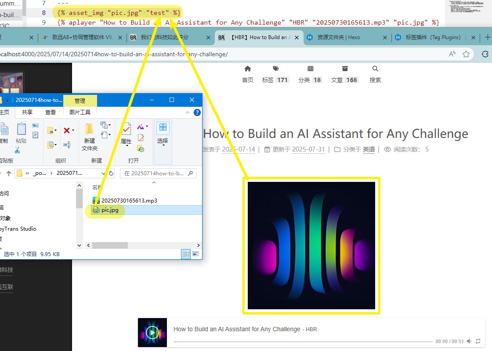Click the Home (首页) icon in blog navigation
The height and width of the screenshot is (351, 492).
248,69
